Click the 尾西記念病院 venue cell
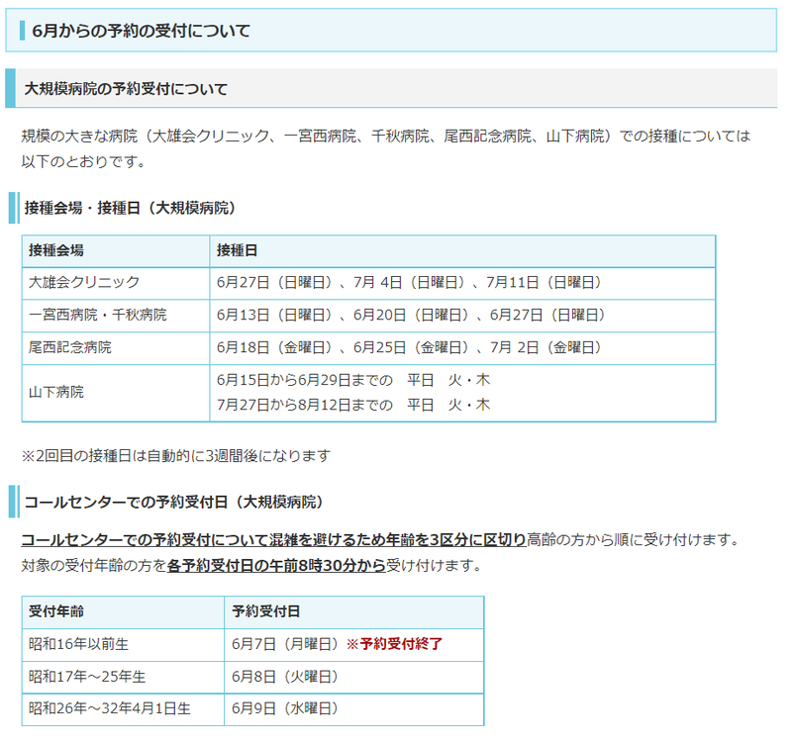 70,347
